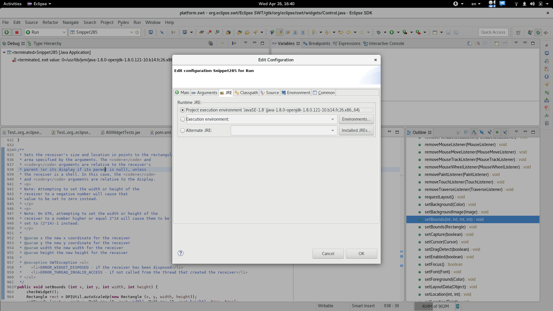Image resolution: width=553 pixels, height=311 pixels.
Task: Switch to the Source tab in dialog
Action: pos(270,93)
